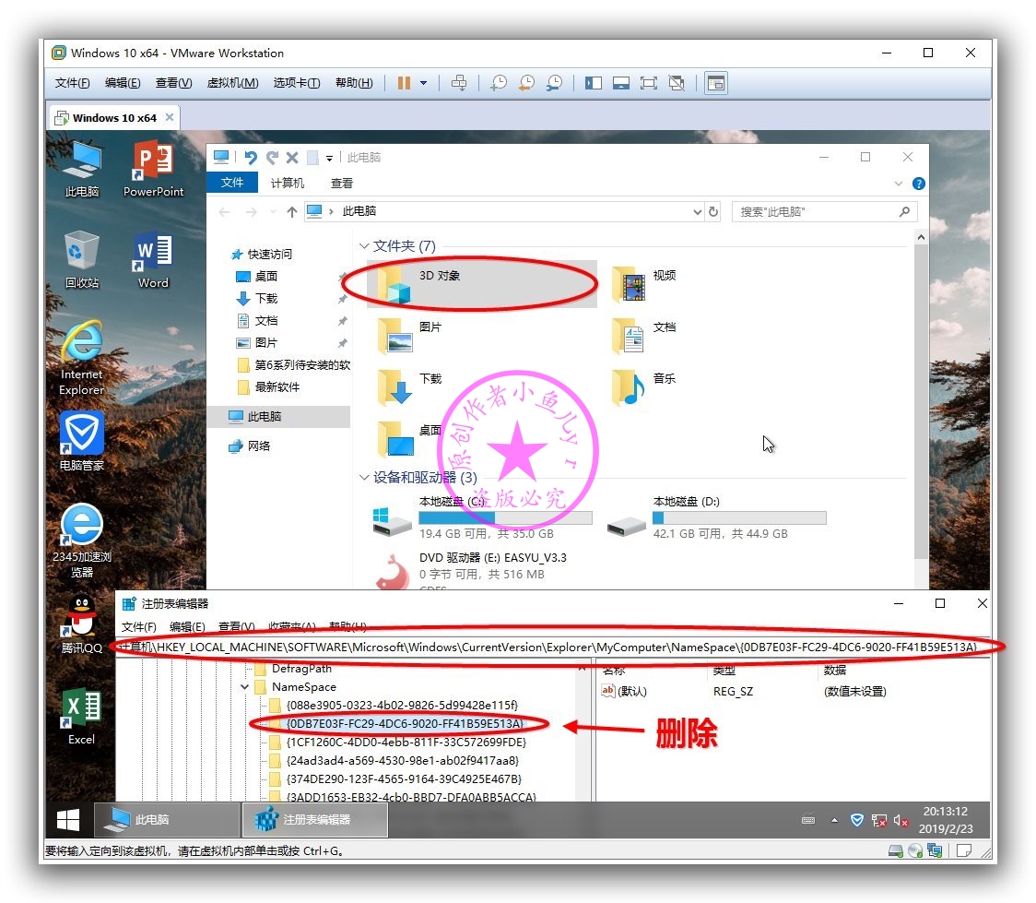Click the Word desktop shortcut
1036x903 pixels.
pos(153,259)
